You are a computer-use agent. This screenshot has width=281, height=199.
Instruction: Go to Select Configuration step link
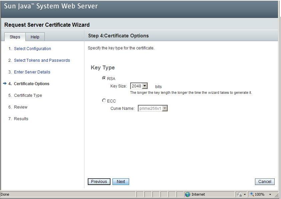point(32,49)
